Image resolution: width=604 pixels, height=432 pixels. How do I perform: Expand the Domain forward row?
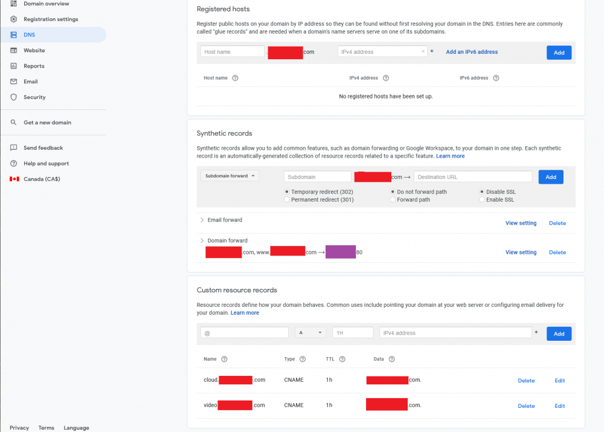click(202, 240)
